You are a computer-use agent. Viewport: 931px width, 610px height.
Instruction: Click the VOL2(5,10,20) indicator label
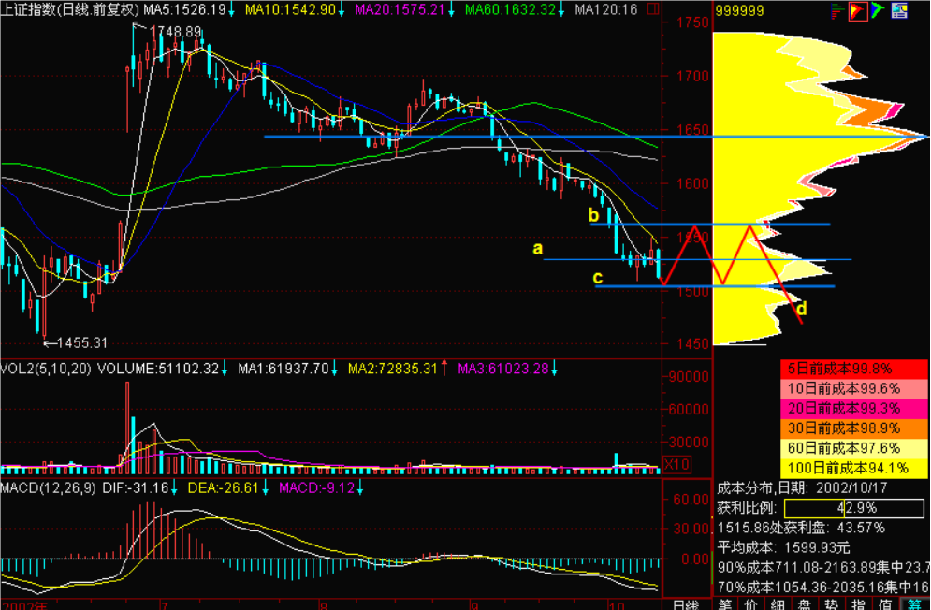click(47, 369)
